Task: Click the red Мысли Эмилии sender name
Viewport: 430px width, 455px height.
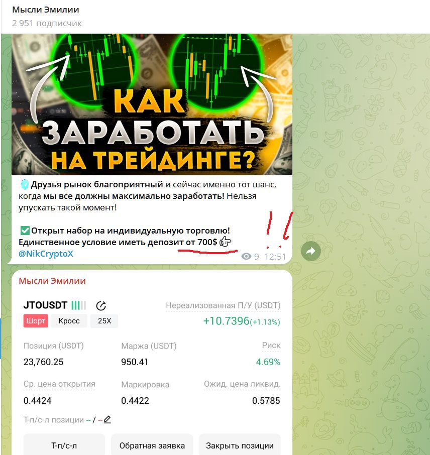Action: tap(52, 281)
